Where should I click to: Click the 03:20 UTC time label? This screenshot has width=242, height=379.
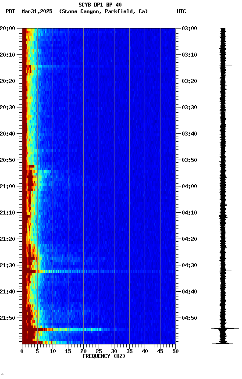[x=189, y=81]
